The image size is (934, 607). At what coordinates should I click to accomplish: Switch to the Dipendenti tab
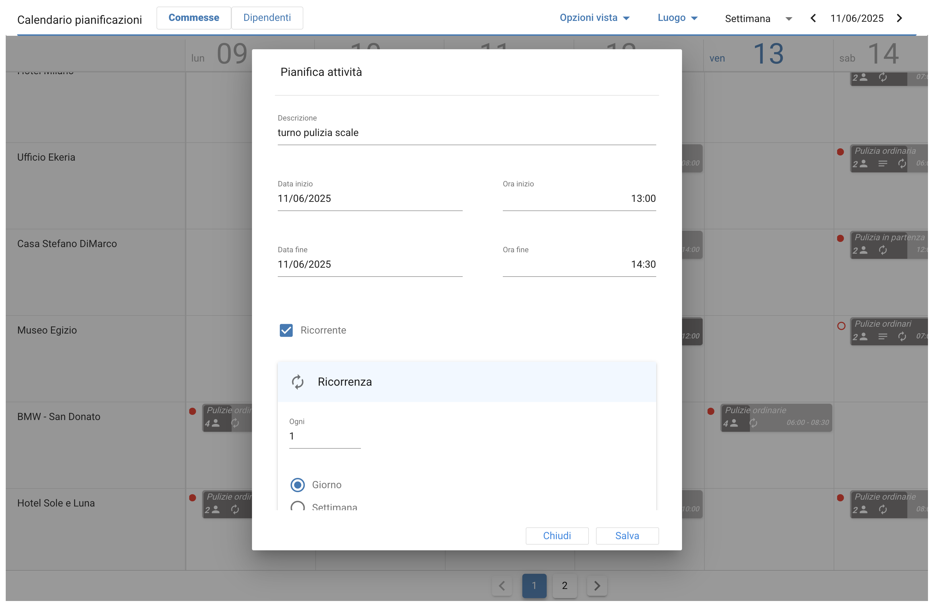(x=267, y=18)
